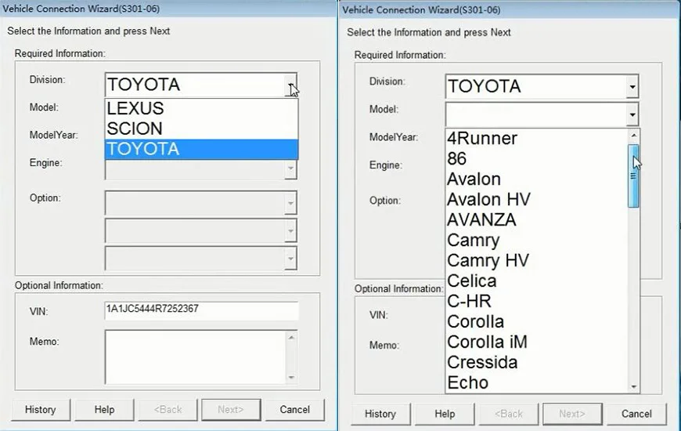Select Avalon from the model list
Screen dimensions: 681x431
coord(537,179)
